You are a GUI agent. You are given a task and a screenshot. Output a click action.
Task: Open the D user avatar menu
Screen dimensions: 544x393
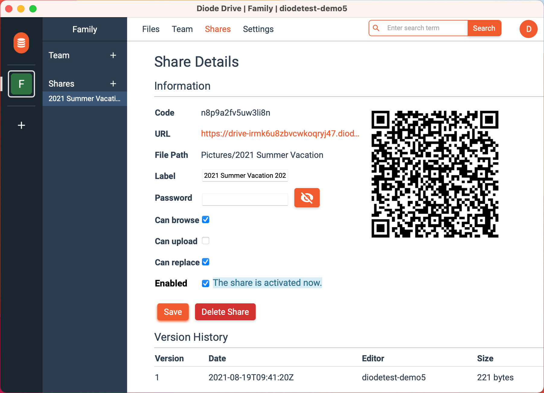[x=528, y=29]
